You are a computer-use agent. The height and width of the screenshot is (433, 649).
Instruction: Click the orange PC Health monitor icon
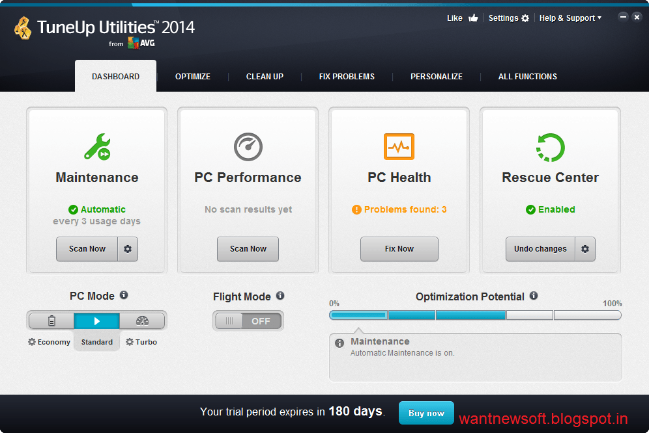coord(399,146)
